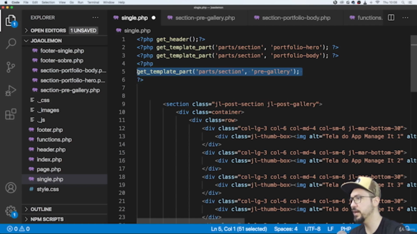
Task: Open footer-sobre.php in the explorer
Action: (x=65, y=60)
